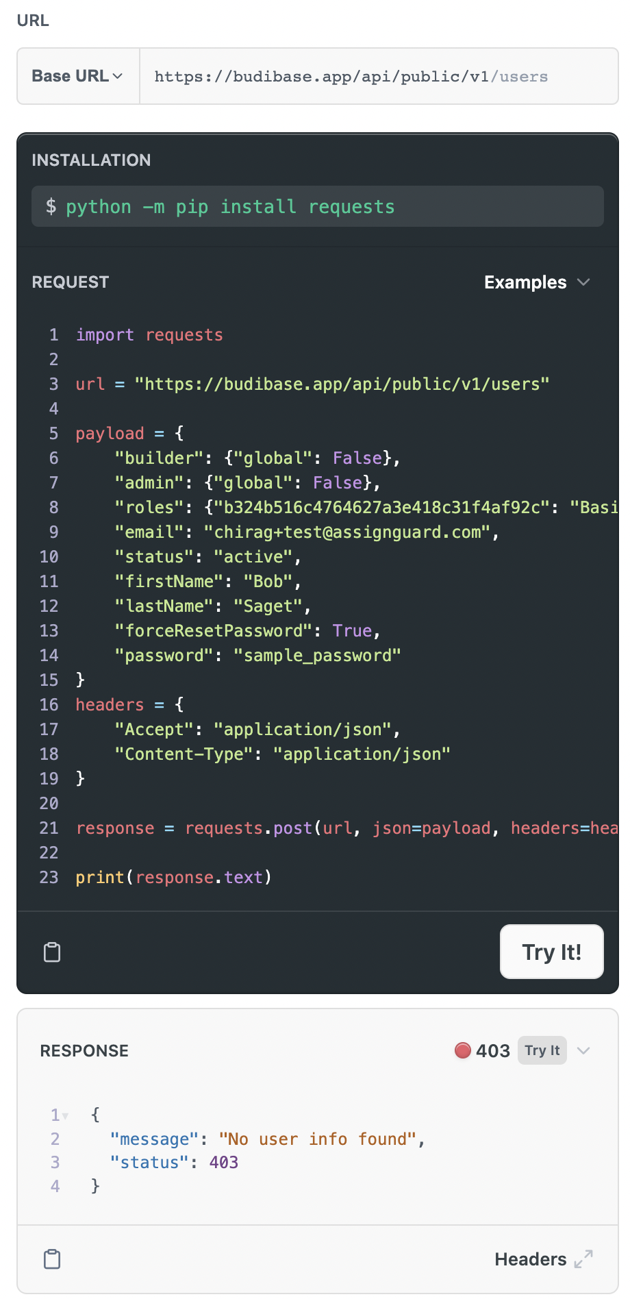Expand response headers via the arrows icon
This screenshot has width=630, height=1299.
583,1259
